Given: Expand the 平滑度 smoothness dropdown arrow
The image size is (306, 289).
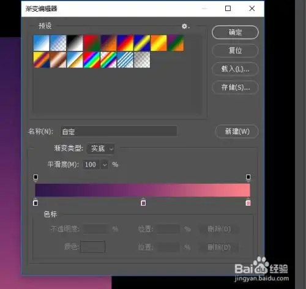Looking at the screenshot, I should pyautogui.click(x=105, y=165).
